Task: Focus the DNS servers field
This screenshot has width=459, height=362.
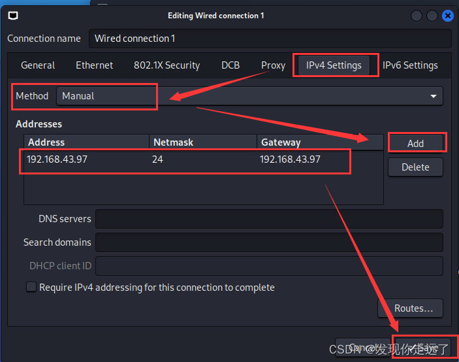Action: click(x=269, y=219)
